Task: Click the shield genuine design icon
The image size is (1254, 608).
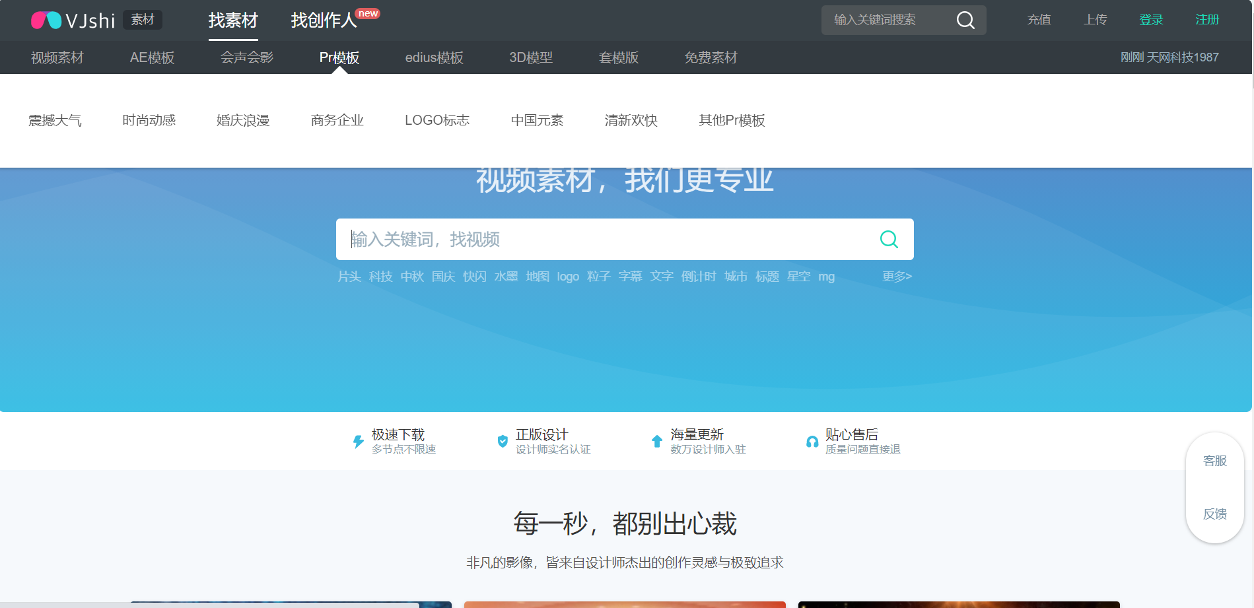Action: [503, 441]
